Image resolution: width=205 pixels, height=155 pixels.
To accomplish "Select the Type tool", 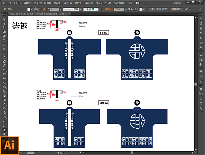I will click(x=4, y=41).
